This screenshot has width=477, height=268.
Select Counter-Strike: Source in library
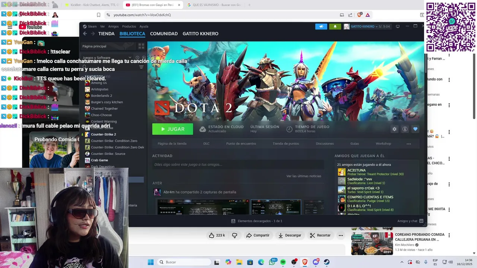pos(108,154)
